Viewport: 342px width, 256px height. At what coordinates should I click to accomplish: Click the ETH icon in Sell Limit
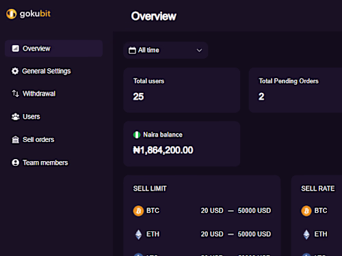pos(138,234)
